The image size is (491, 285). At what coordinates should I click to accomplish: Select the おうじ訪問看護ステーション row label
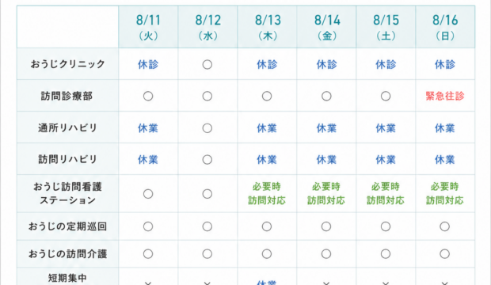click(67, 193)
